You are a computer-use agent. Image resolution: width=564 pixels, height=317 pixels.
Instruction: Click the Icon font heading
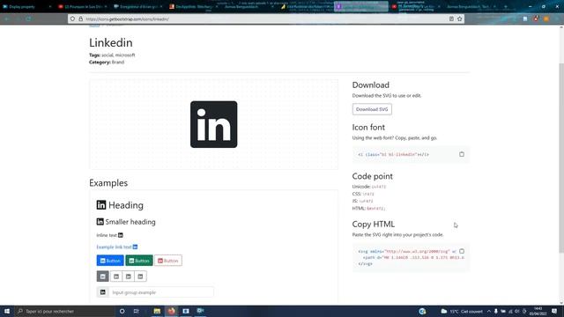click(368, 127)
